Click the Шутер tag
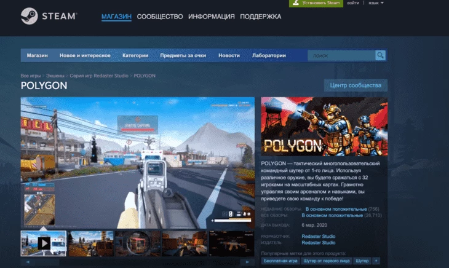This screenshot has height=268, width=449. click(362, 261)
